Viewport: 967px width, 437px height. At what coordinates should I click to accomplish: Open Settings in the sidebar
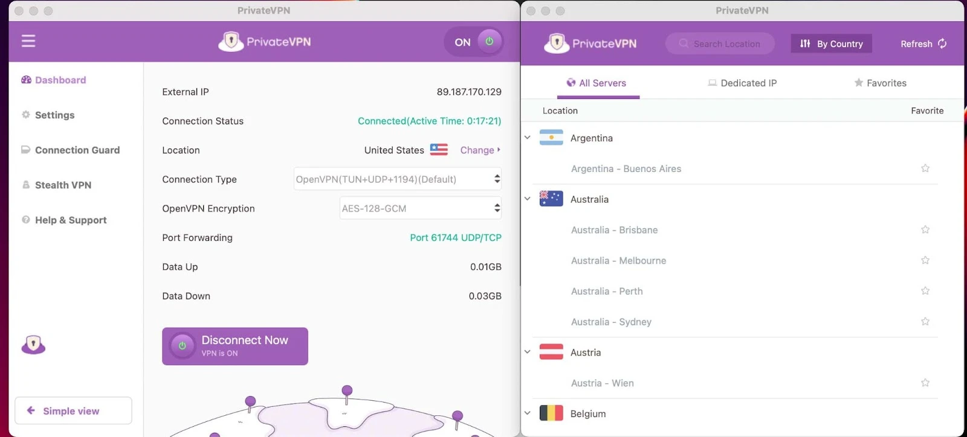[48, 115]
